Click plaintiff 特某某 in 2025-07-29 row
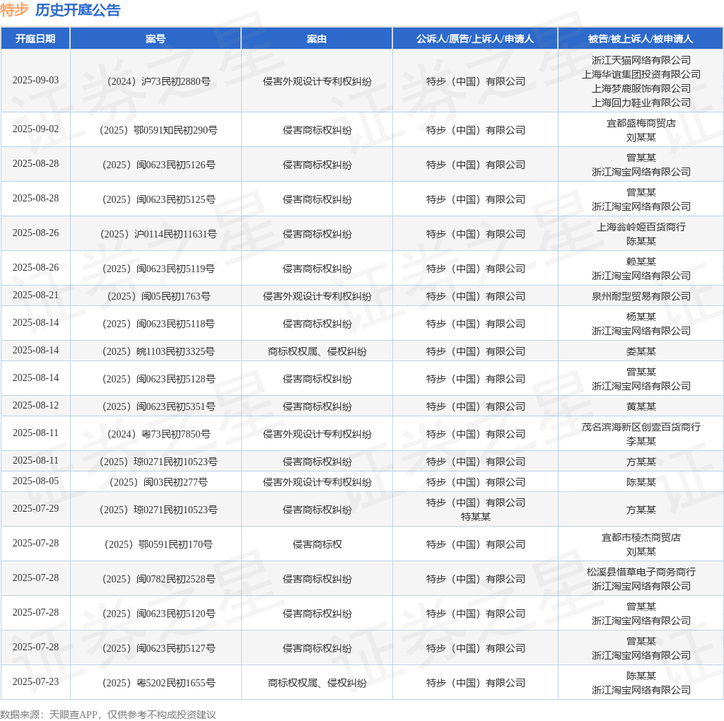This screenshot has height=721, width=724. [x=476, y=517]
